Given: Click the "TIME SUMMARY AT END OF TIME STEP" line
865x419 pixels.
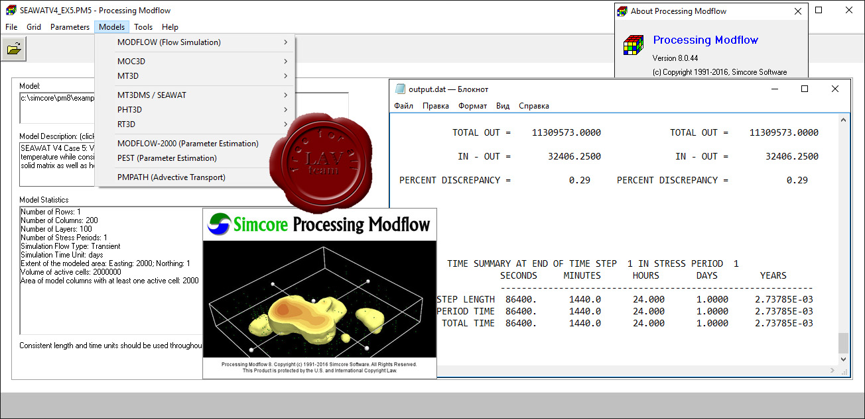Looking at the screenshot, I should pos(593,263).
